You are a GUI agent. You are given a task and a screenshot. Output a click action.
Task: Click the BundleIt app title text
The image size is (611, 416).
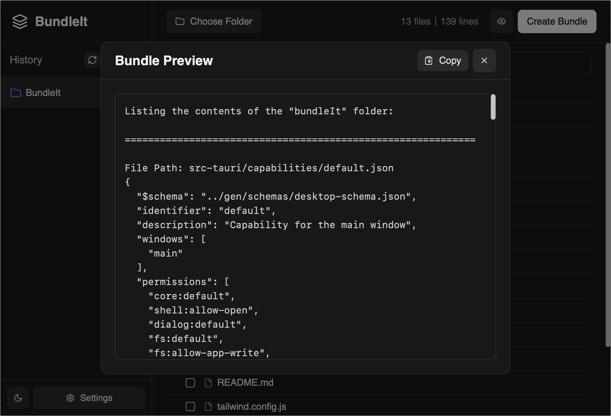pyautogui.click(x=61, y=22)
